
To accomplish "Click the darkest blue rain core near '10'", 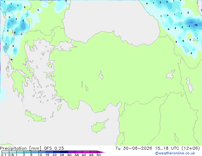I will tap(191, 23).
